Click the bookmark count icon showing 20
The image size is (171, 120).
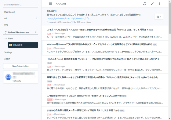click(x=50, y=100)
